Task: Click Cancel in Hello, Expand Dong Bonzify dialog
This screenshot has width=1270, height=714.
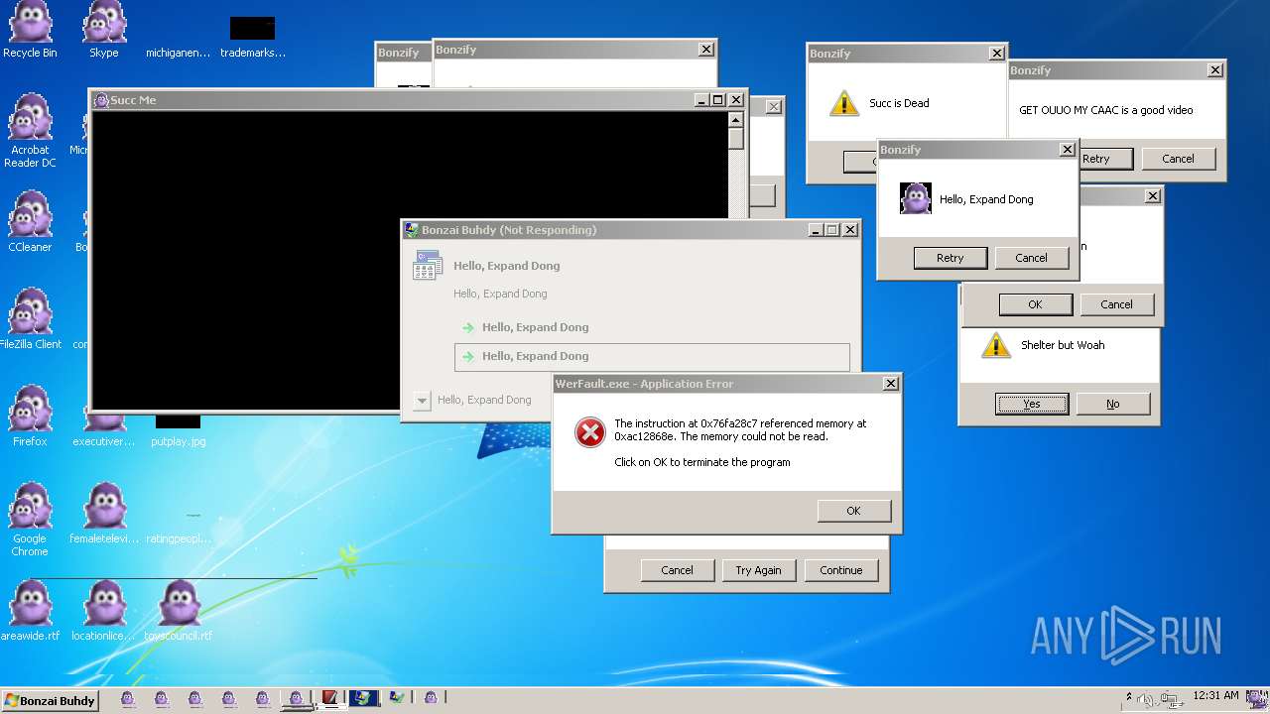Action: (1031, 258)
